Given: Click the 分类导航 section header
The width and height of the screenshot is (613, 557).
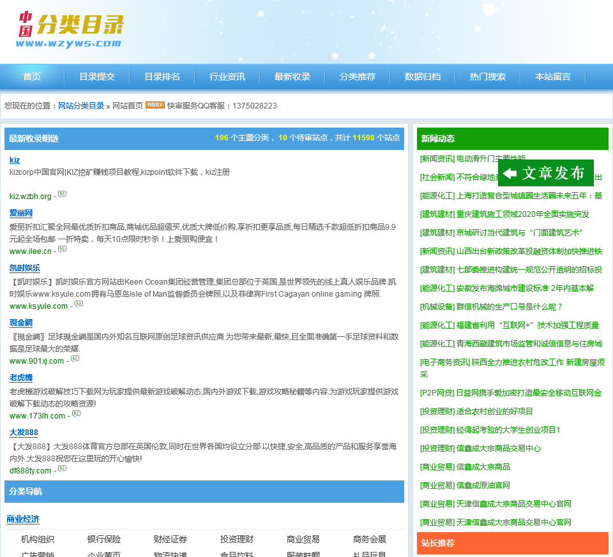Looking at the screenshot, I should click(204, 491).
